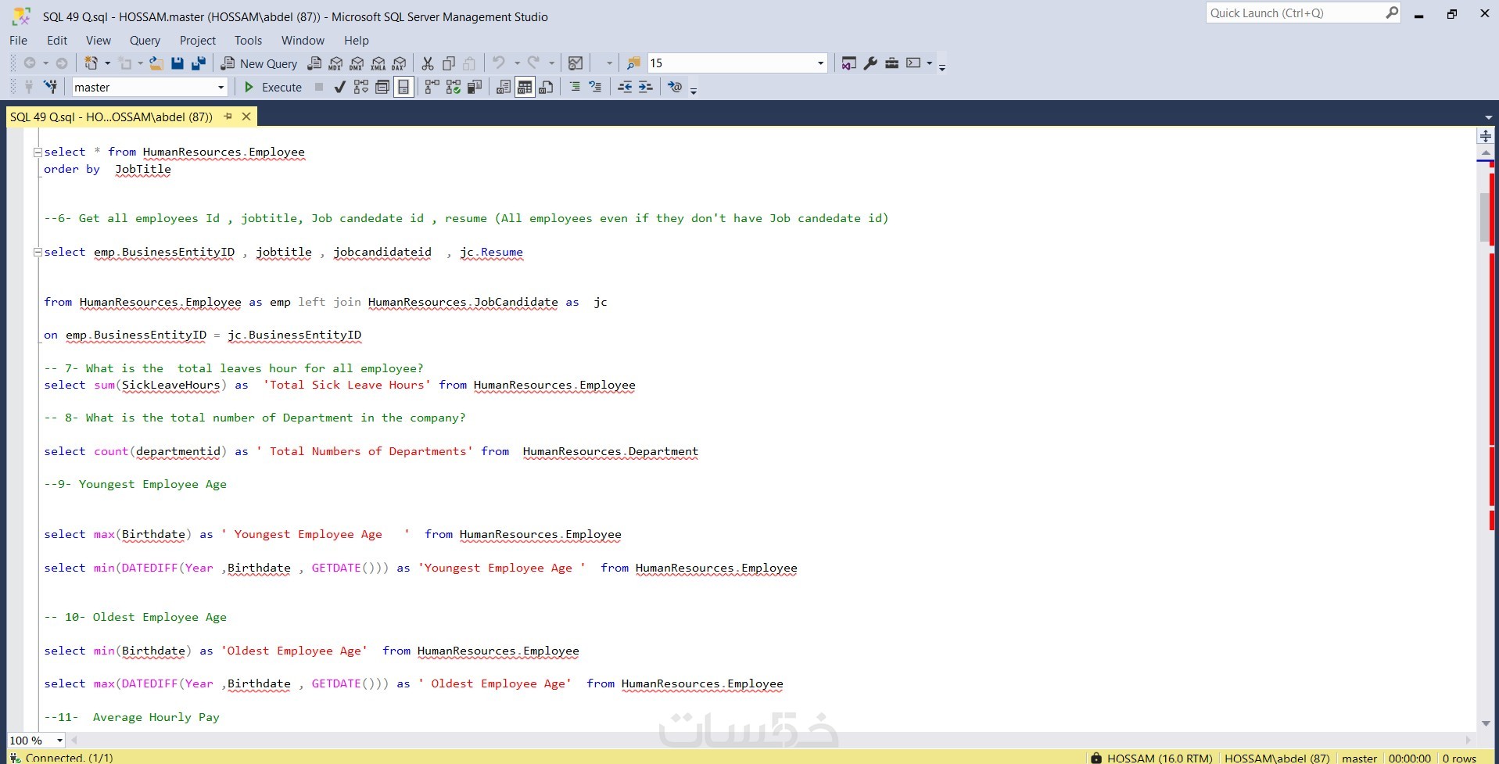
Task: Click the vertical scrollbar down arrow
Action: coord(1486,723)
